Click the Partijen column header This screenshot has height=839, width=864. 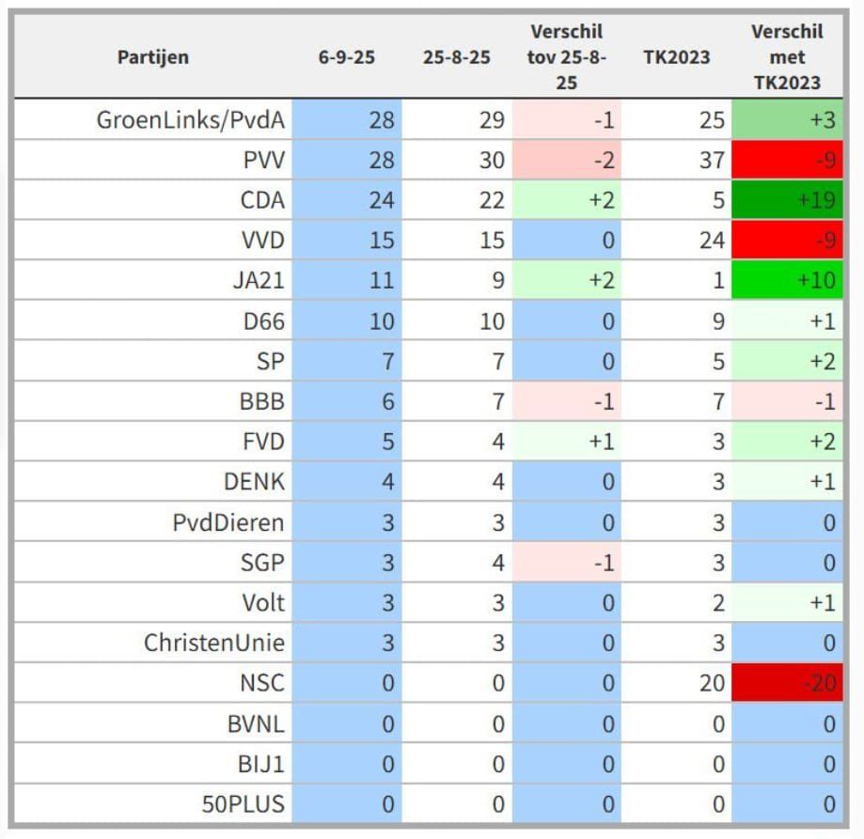pos(152,57)
